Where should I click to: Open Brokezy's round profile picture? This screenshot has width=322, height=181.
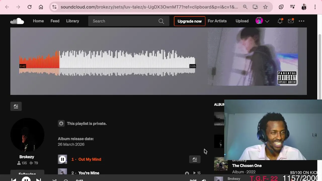(27, 135)
